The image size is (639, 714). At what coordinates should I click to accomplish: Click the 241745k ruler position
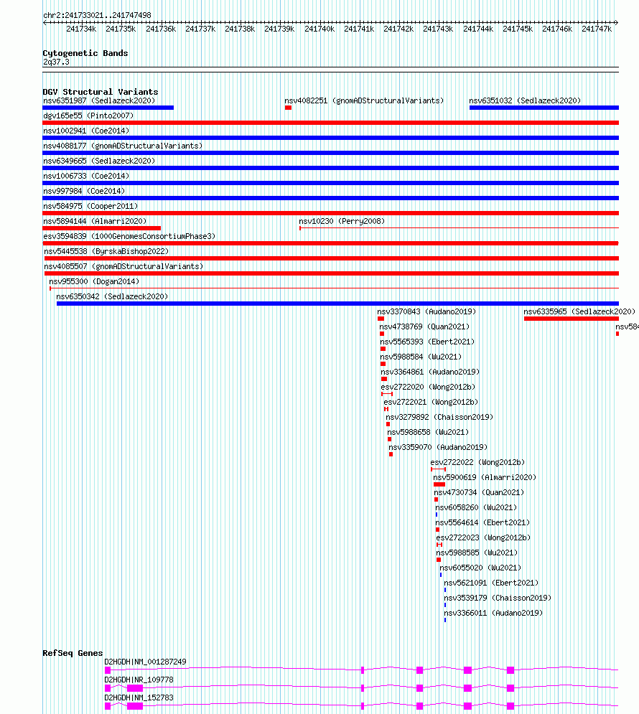(518, 29)
